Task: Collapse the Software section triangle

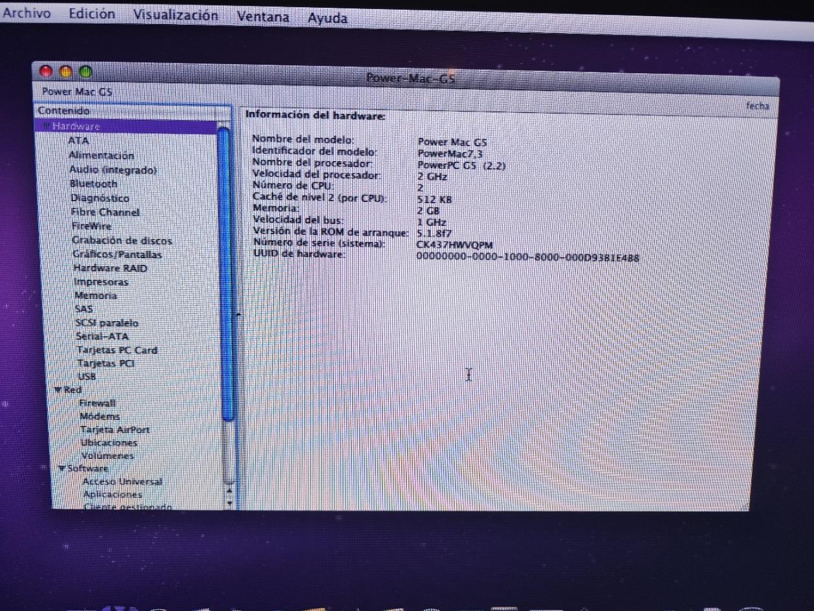Action: (61, 468)
